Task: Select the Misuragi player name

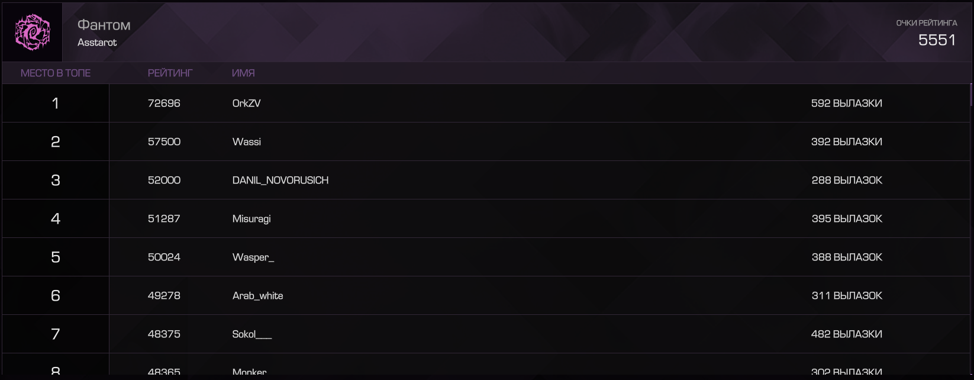Action: click(251, 218)
